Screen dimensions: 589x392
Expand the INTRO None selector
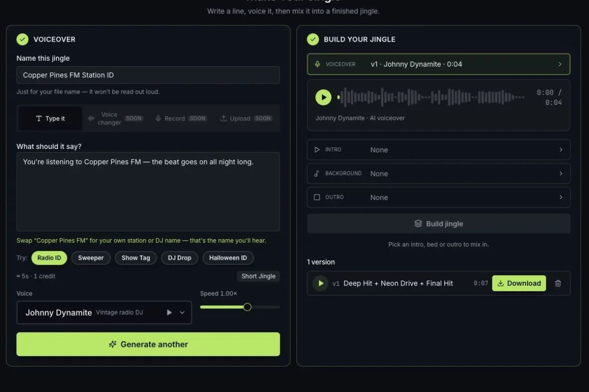coord(439,150)
